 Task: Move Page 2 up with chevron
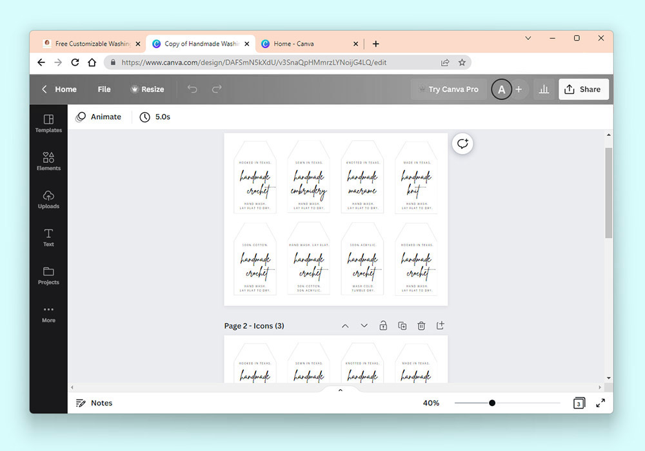(x=345, y=326)
